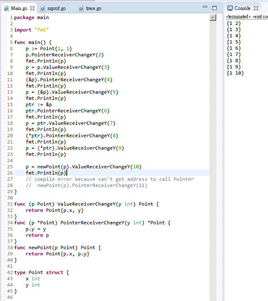Click the "type Point struct" line
Screen dimensions: 268x301
(41, 272)
